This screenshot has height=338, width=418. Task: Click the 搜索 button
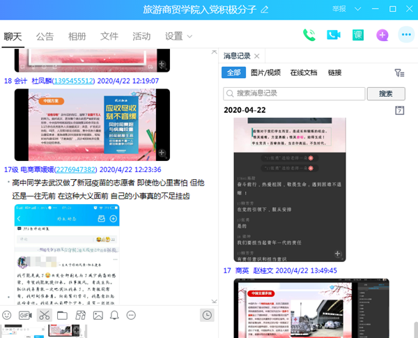pos(385,93)
